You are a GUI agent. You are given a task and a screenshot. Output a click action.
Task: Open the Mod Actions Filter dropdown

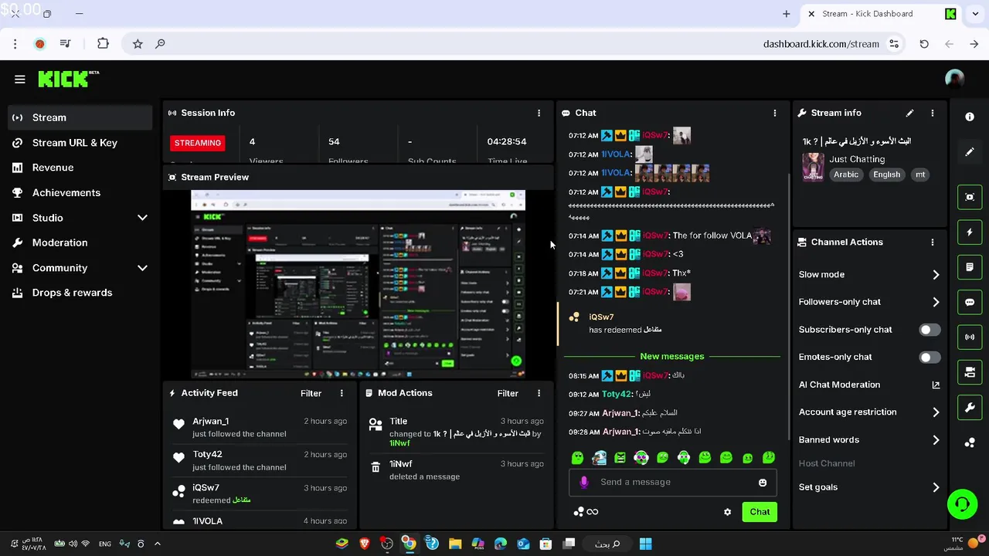pyautogui.click(x=508, y=393)
